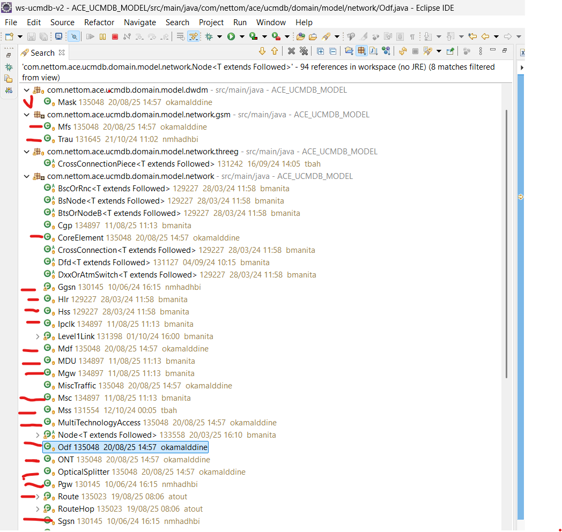Image resolution: width=562 pixels, height=532 pixels.
Task: Run the current search again
Action: 402,51
